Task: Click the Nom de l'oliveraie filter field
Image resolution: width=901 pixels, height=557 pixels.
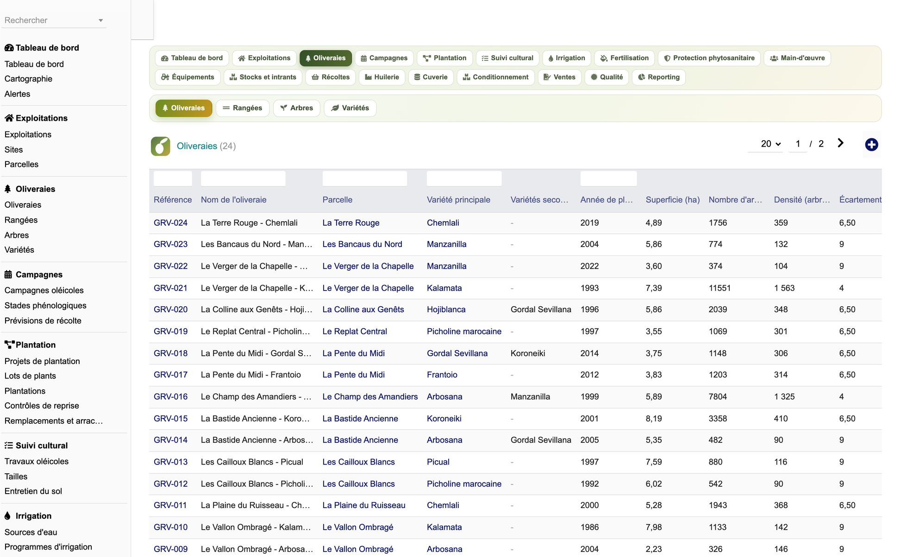Action: point(243,179)
